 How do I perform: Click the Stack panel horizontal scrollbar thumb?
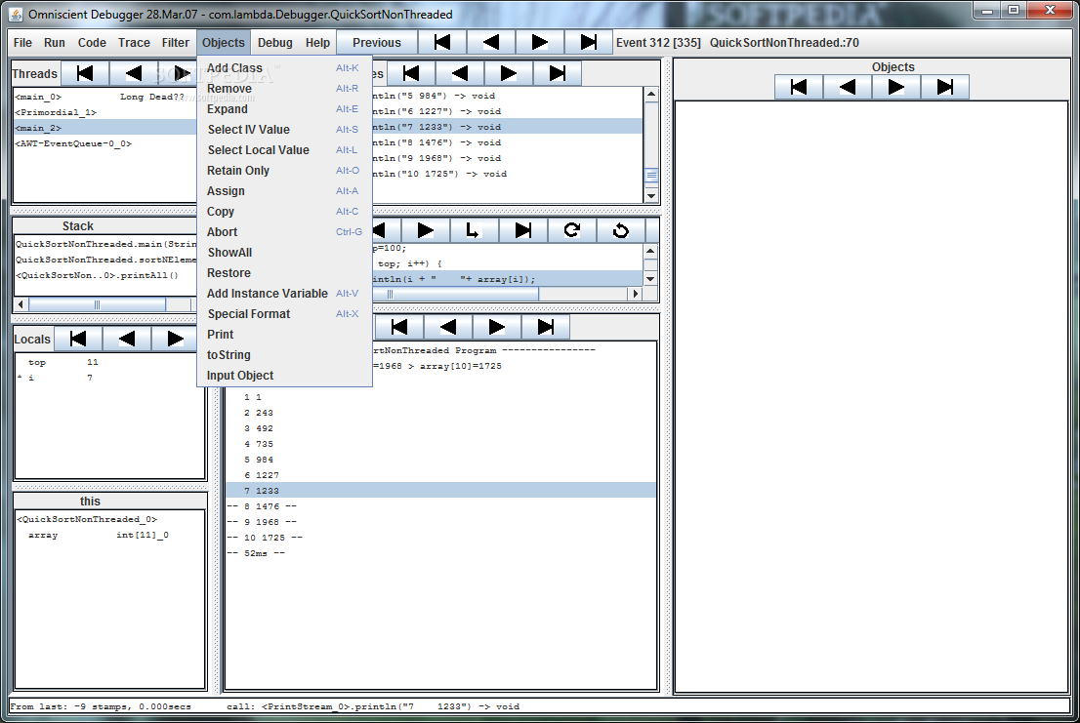pos(97,304)
